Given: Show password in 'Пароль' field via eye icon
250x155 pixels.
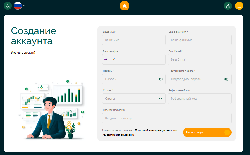Looking at the screenshot, I should click(161, 79).
